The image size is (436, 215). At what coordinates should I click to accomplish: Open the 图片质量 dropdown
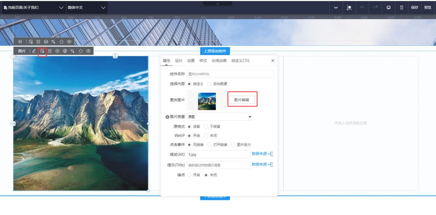219,117
